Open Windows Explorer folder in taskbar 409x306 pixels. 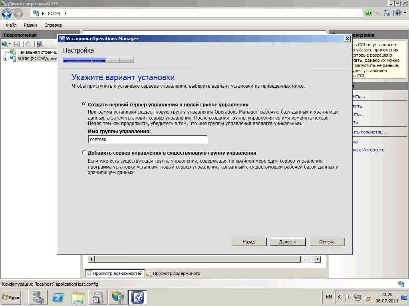coord(78,297)
